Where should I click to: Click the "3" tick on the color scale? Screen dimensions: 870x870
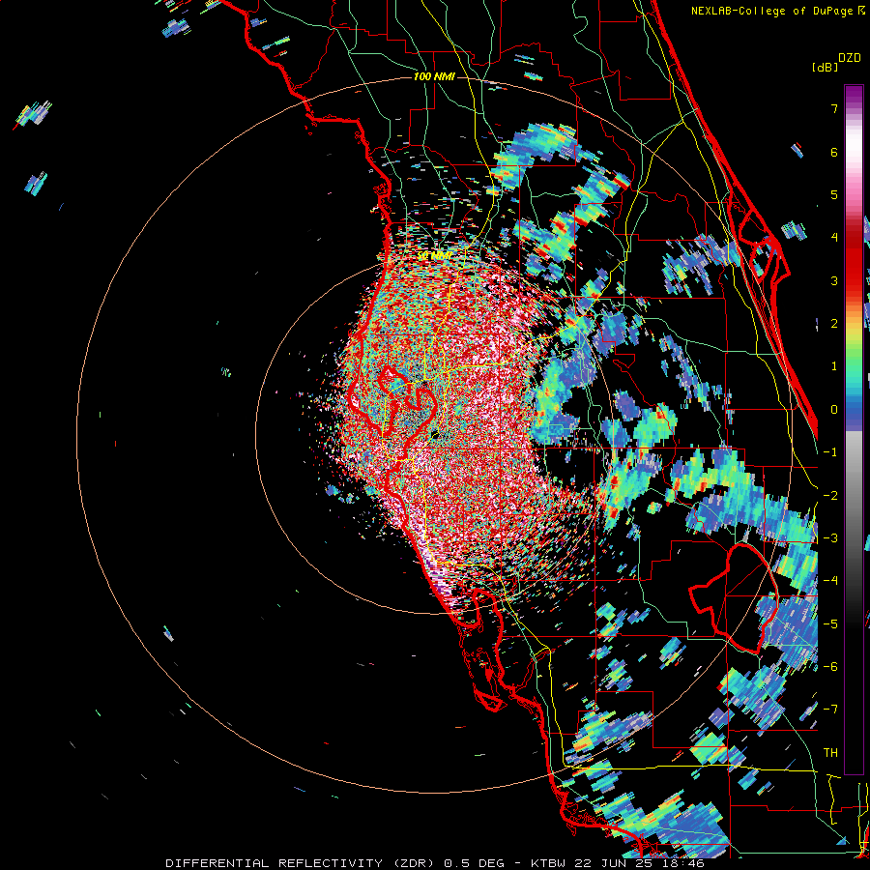[x=834, y=280]
